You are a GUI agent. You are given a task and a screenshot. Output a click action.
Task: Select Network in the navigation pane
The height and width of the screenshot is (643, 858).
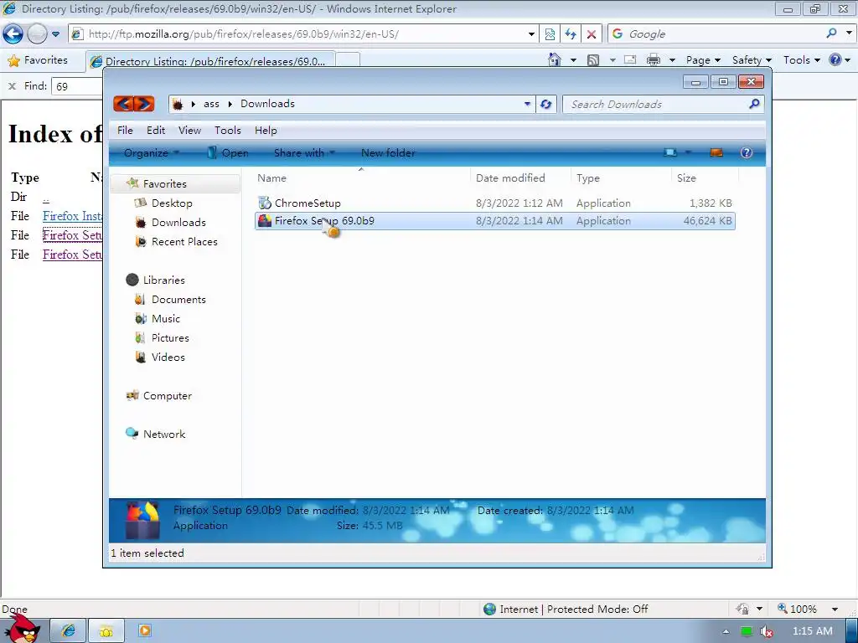pyautogui.click(x=164, y=435)
